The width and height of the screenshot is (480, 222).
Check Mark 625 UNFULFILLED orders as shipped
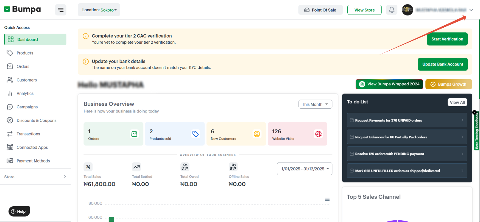tap(352, 171)
